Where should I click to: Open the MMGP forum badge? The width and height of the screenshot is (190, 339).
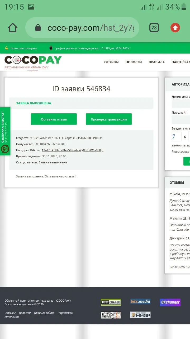point(140,315)
